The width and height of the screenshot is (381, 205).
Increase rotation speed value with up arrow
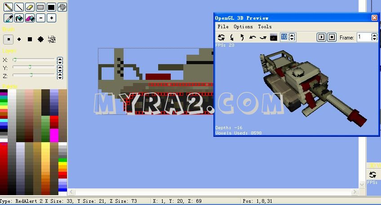pyautogui.click(x=292, y=35)
